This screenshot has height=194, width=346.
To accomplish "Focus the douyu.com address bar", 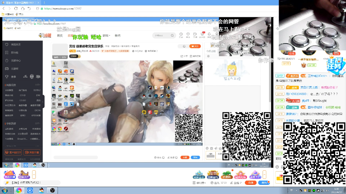I will point(63,9).
